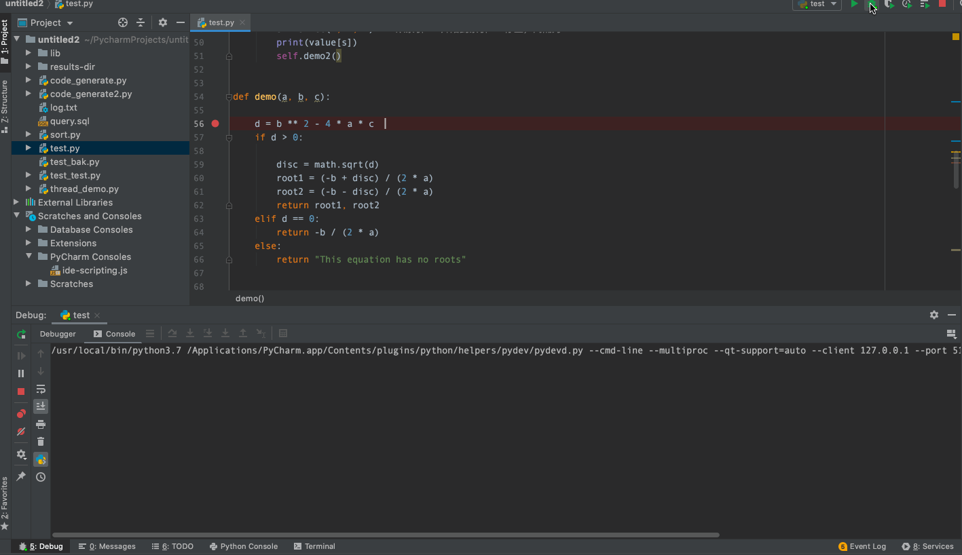The height and width of the screenshot is (555, 962).
Task: Click the Step Out icon
Action: coord(243,334)
